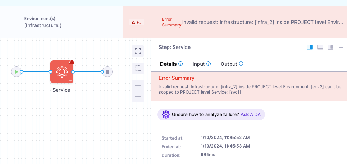Screen dimensions: 347x164
Task: Switch panel to bottom layout
Action: coord(320,47)
